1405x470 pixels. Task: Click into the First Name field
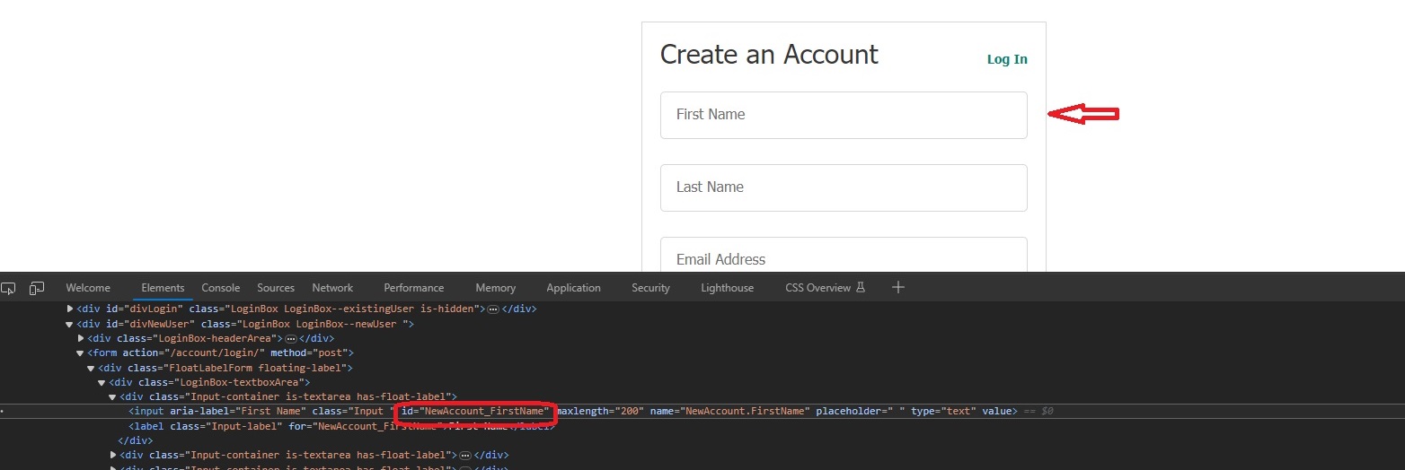click(x=843, y=115)
